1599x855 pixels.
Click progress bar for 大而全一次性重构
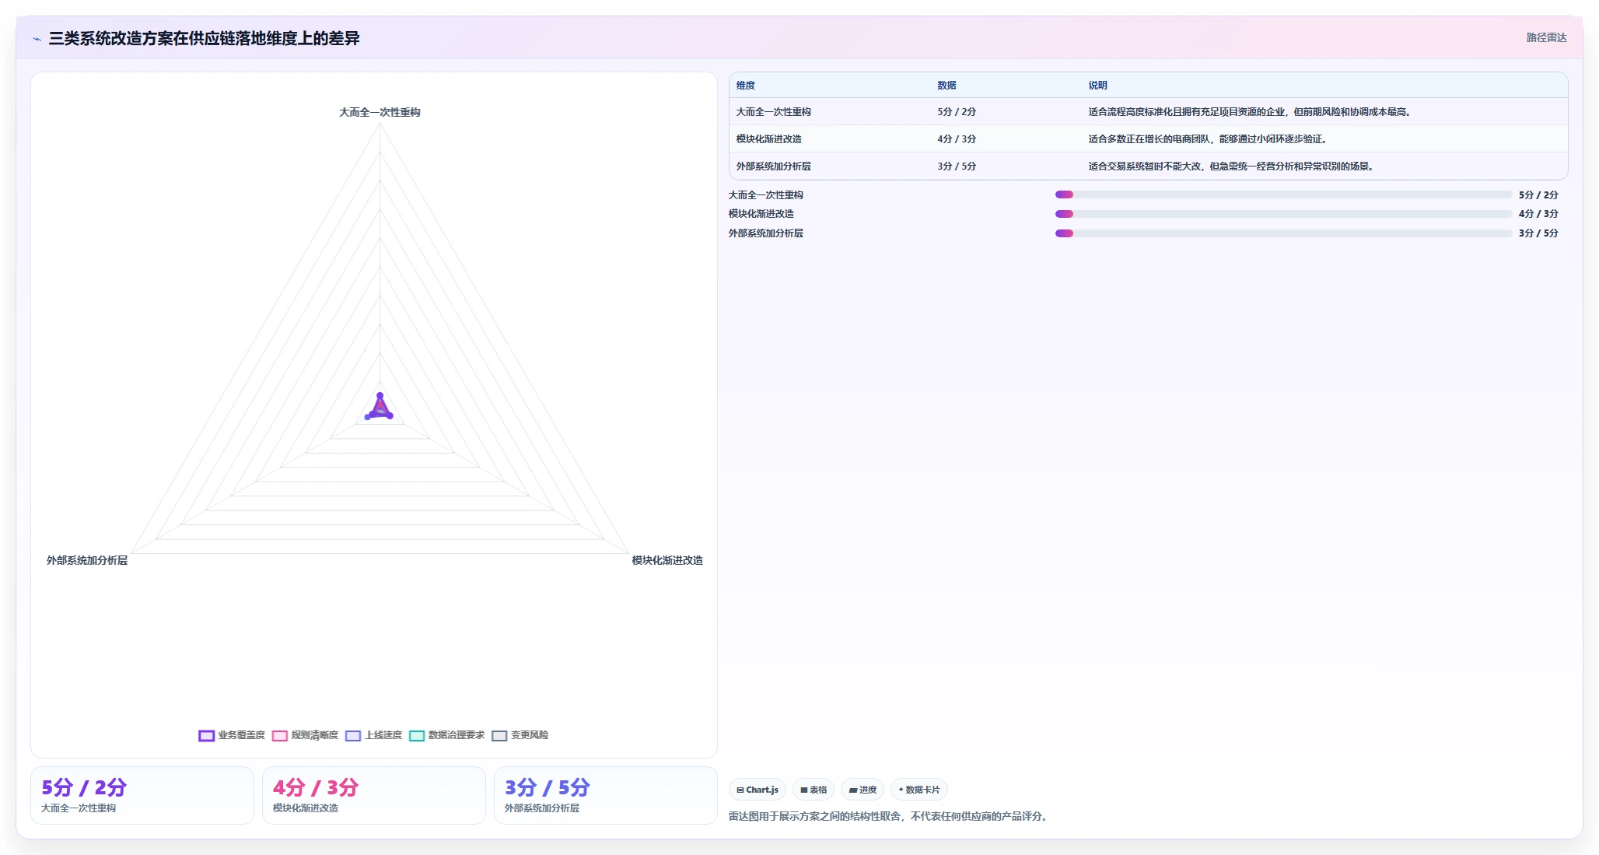pos(1283,194)
